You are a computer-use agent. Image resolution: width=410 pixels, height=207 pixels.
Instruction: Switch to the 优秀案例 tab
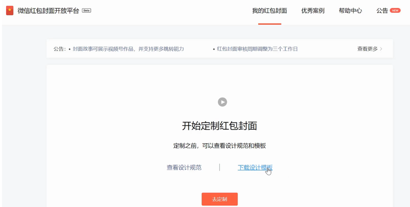(313, 11)
